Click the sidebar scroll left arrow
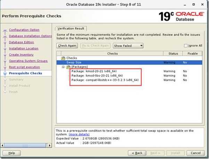Screen dimensions: 209x159 tap(2, 145)
